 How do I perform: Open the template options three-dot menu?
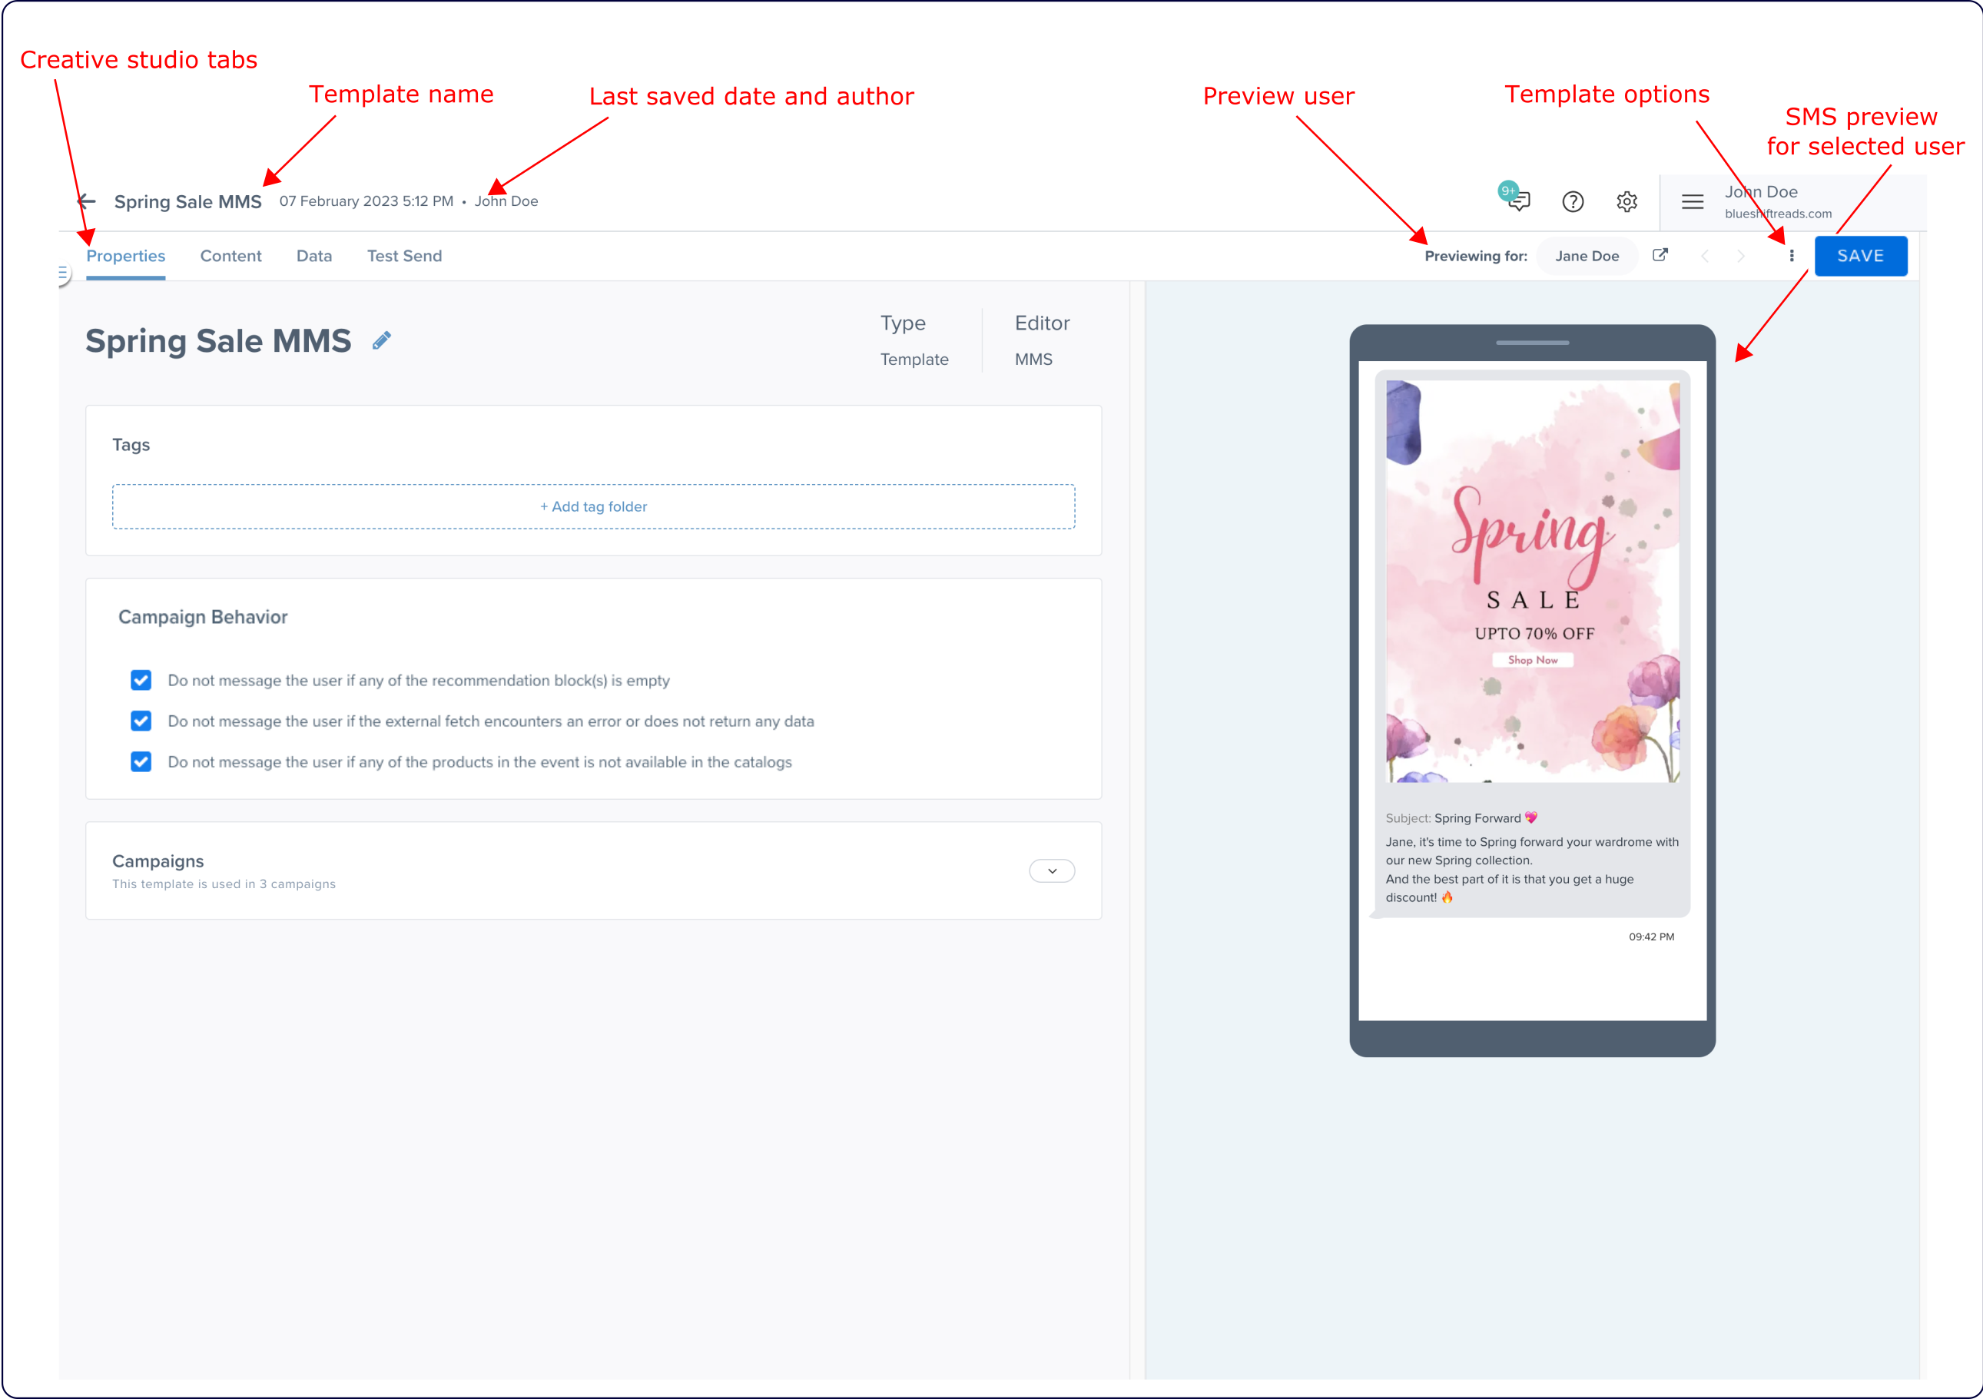tap(1791, 256)
